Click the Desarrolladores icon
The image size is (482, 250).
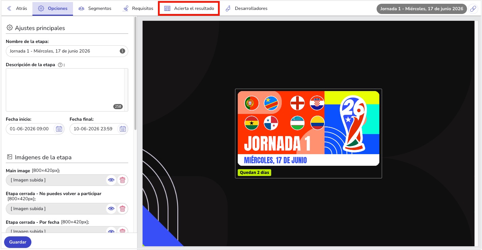[228, 9]
